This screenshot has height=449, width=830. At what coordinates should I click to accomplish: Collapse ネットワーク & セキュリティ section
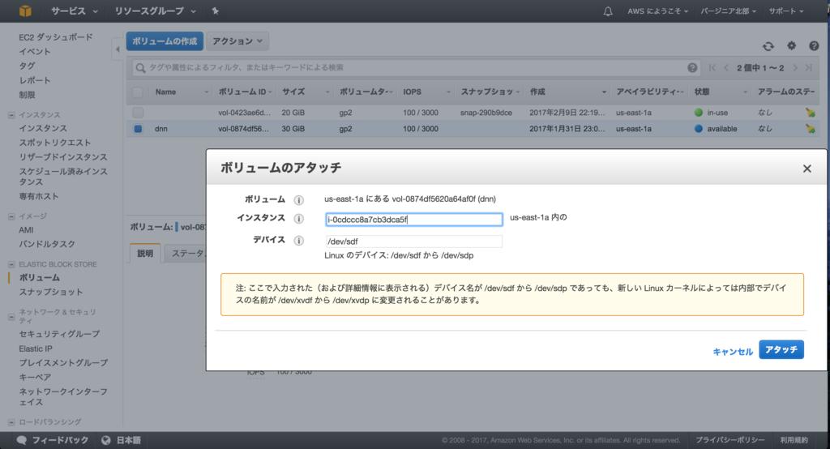click(x=11, y=317)
